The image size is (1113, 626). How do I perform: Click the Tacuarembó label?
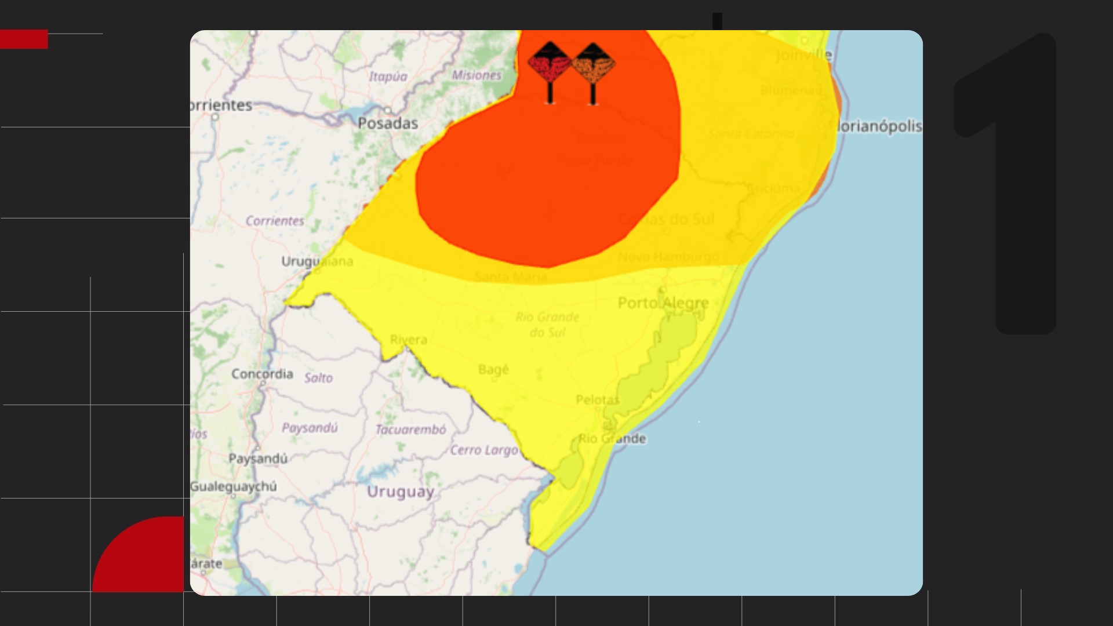click(411, 430)
